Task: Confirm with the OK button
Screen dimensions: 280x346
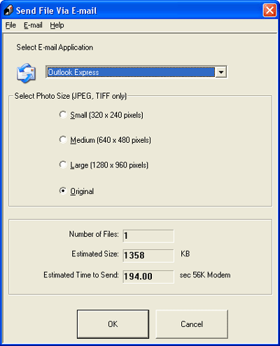Action: (113, 324)
